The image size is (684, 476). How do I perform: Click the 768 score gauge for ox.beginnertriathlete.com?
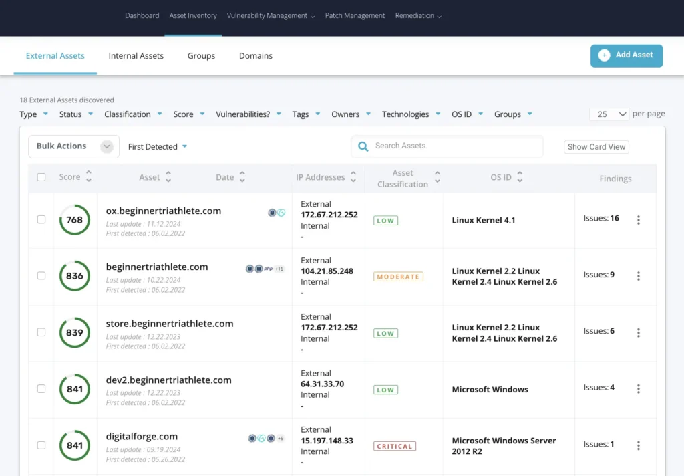tap(74, 219)
